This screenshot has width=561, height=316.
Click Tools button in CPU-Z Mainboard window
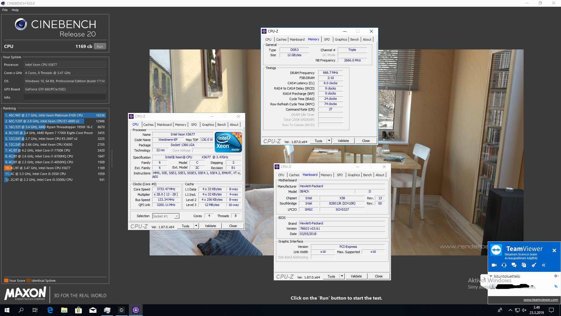coord(331,276)
